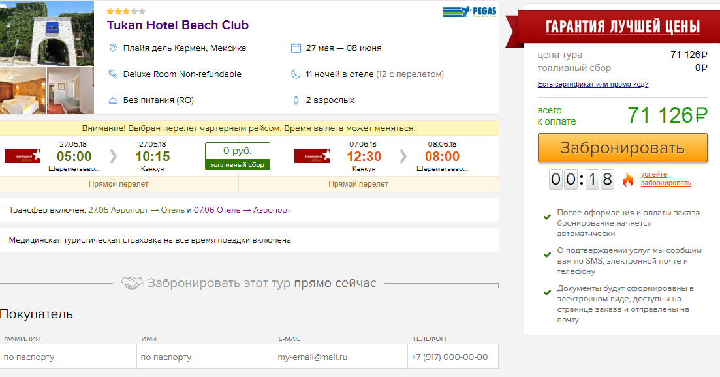The width and height of the screenshot is (720, 377).
Task: Focus the Фамилия input field
Action: (x=68, y=357)
